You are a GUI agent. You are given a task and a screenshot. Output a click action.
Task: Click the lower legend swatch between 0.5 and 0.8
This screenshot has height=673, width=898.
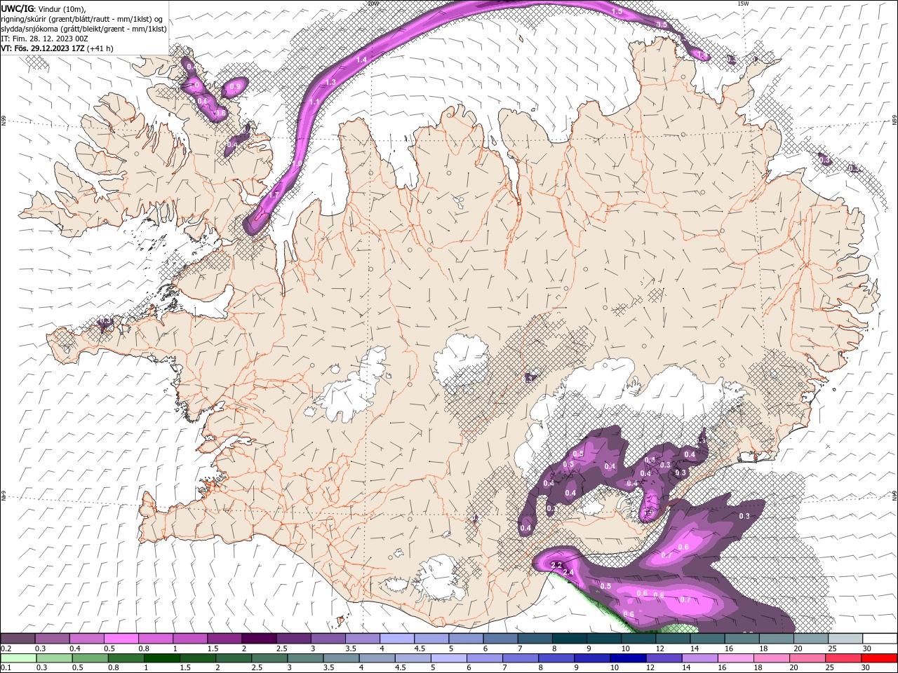[x=90, y=658]
